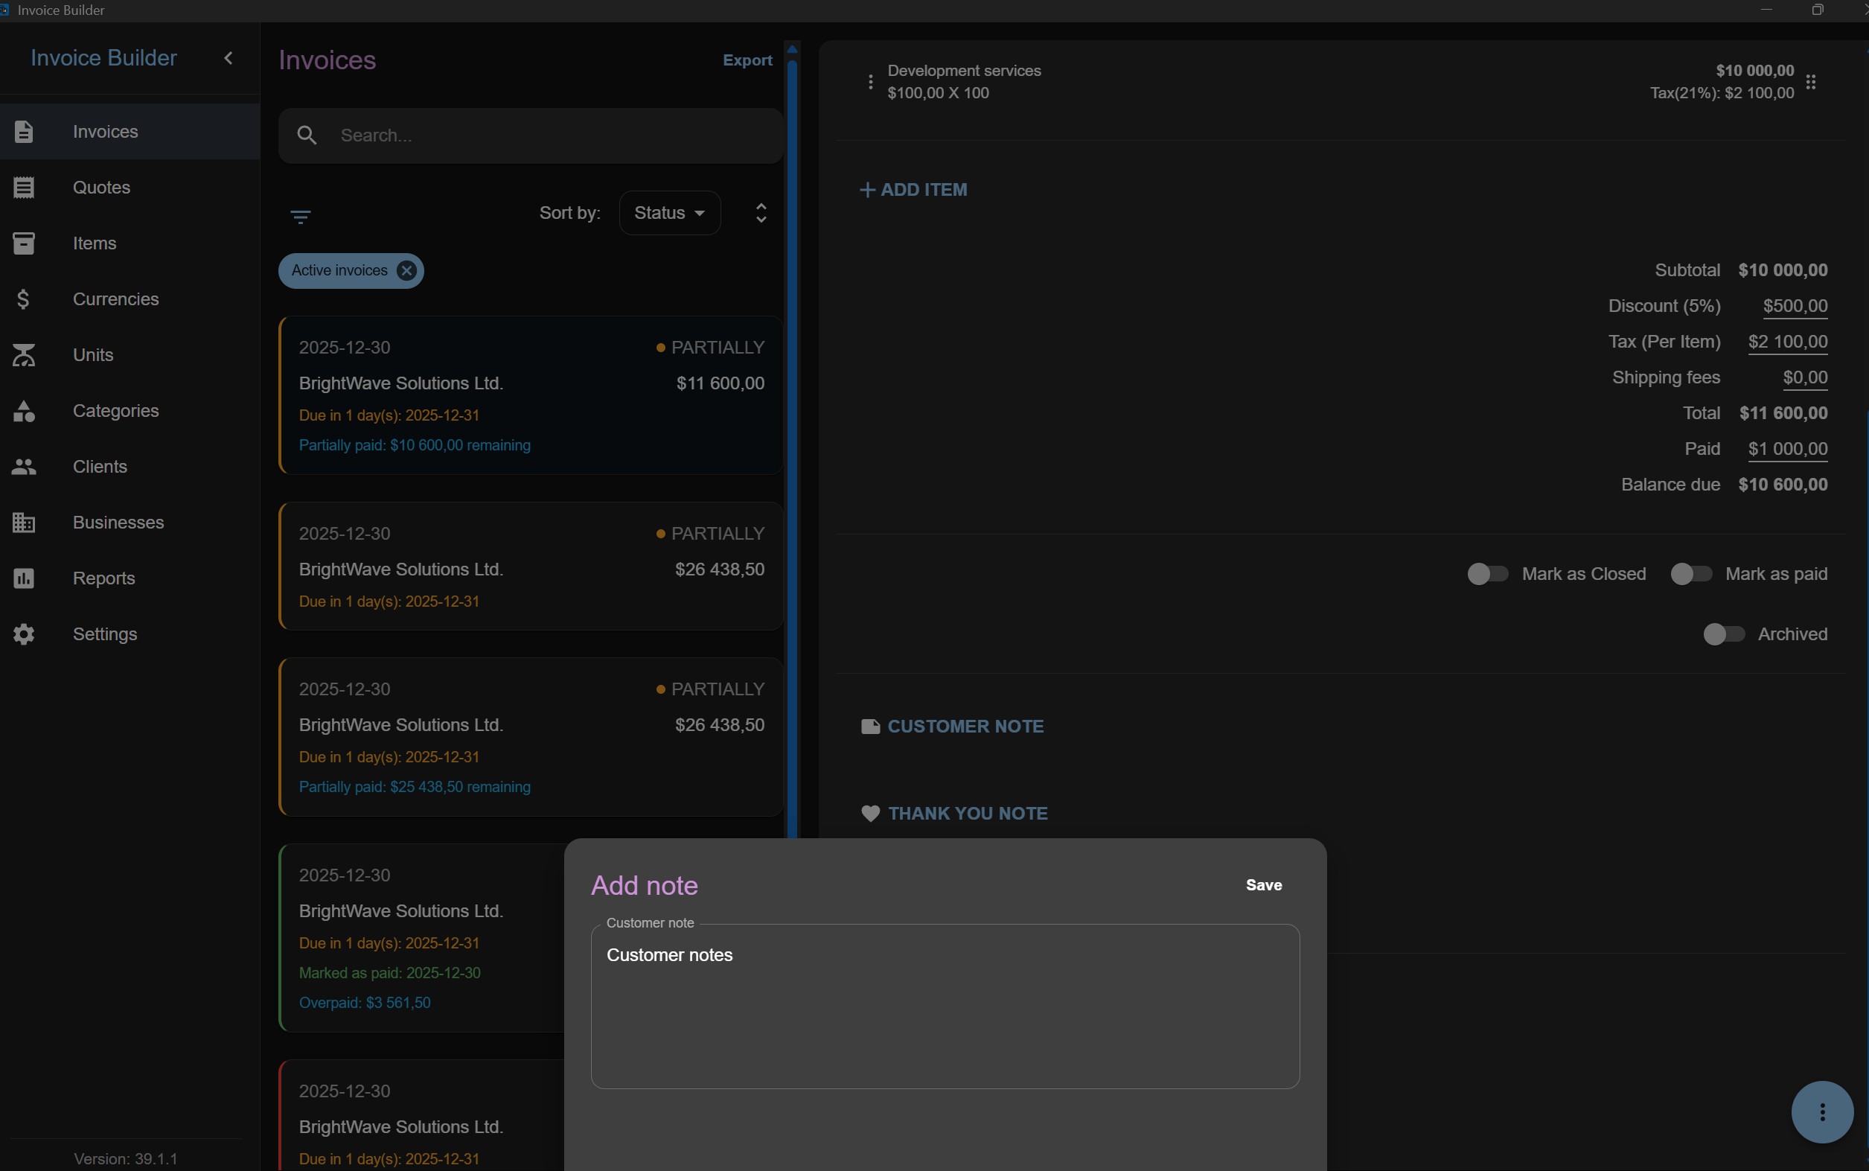Open the Reports section icon
The image size is (1869, 1171).
click(x=24, y=578)
